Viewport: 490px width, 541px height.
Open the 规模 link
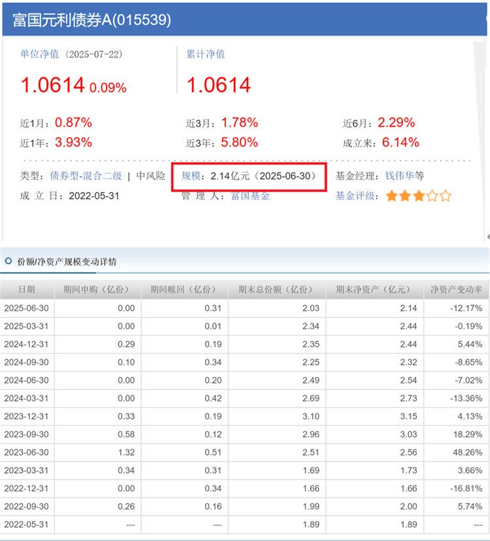(191, 176)
